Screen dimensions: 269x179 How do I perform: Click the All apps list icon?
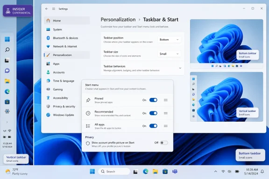[88, 126]
